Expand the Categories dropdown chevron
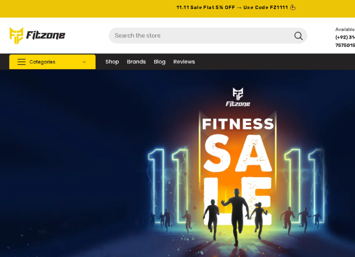Viewport: 355px width, 257px height. click(84, 62)
